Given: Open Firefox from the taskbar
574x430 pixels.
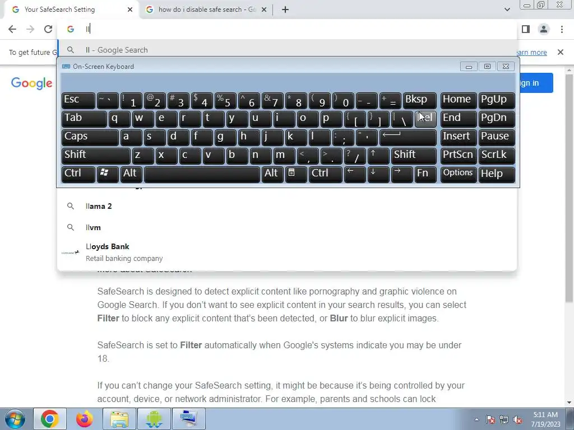Looking at the screenshot, I should tap(84, 419).
